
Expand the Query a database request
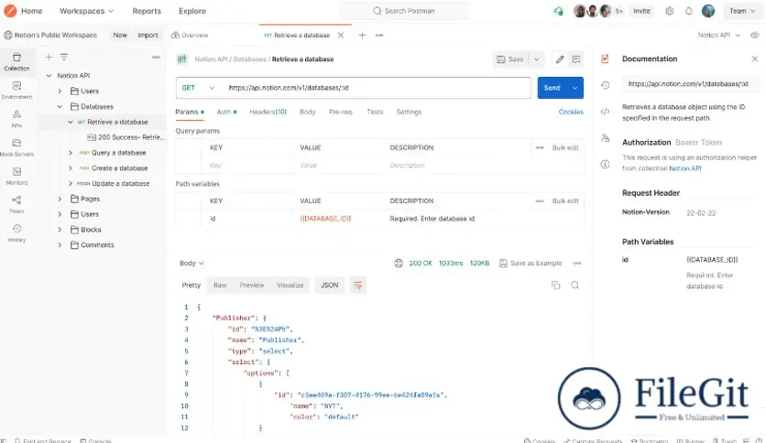(x=71, y=153)
